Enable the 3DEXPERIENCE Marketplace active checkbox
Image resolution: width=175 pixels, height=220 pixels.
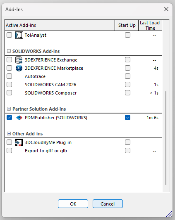pos(9,68)
